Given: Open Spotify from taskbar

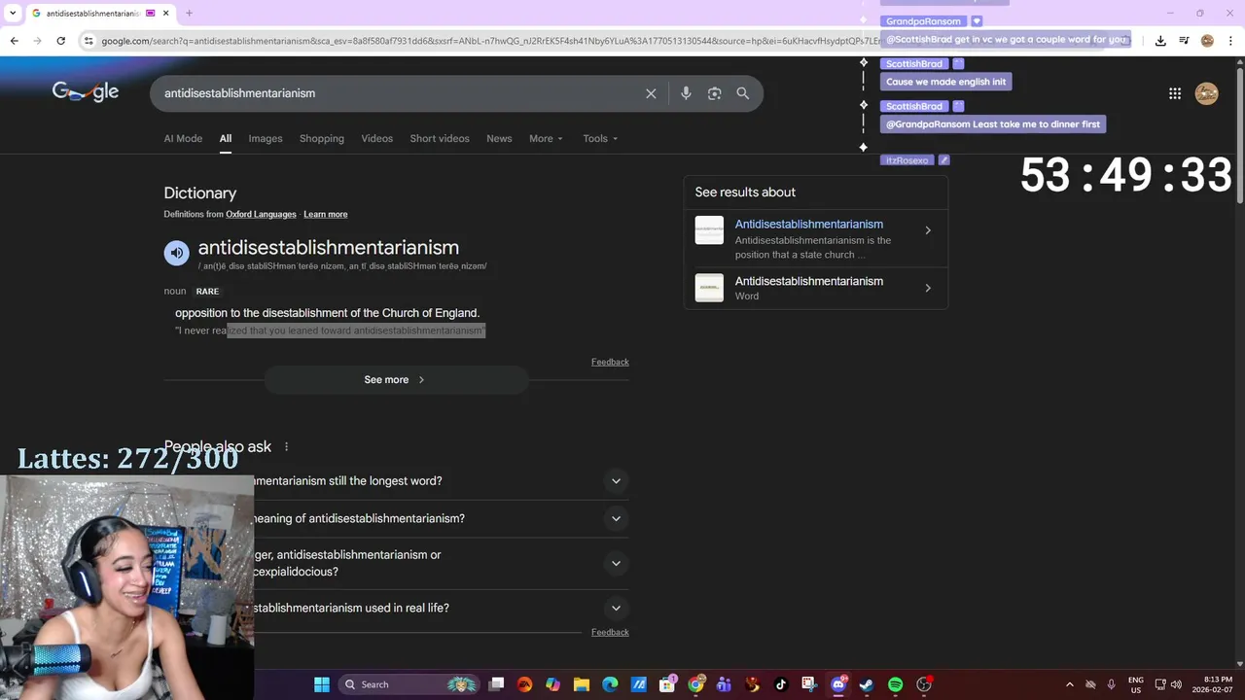Looking at the screenshot, I should tap(895, 684).
